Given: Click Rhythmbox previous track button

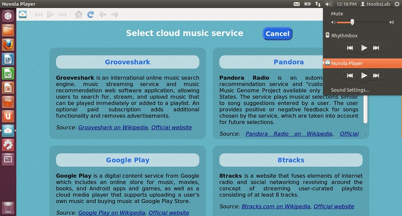Looking at the screenshot, I should tap(350, 48).
